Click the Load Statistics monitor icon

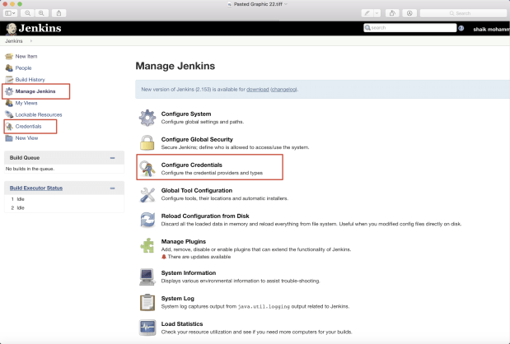pyautogui.click(x=147, y=328)
